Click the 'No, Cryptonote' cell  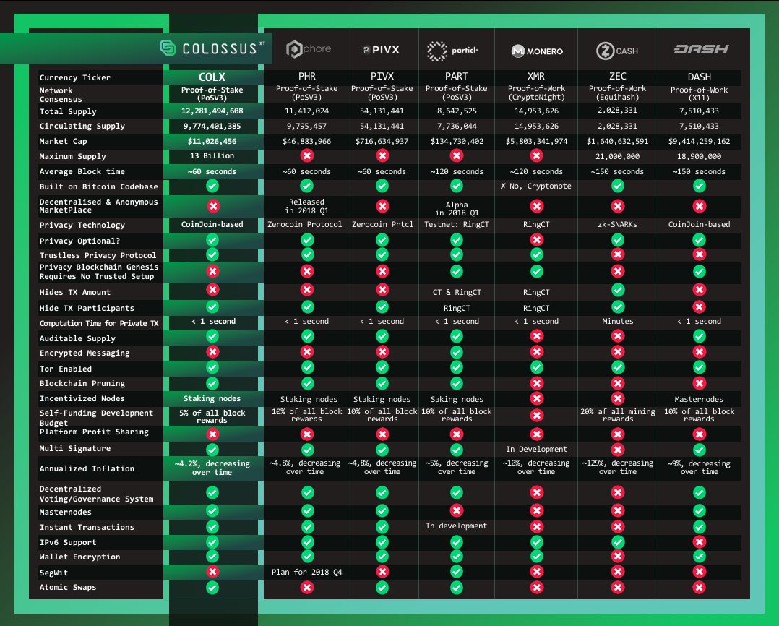point(536,186)
